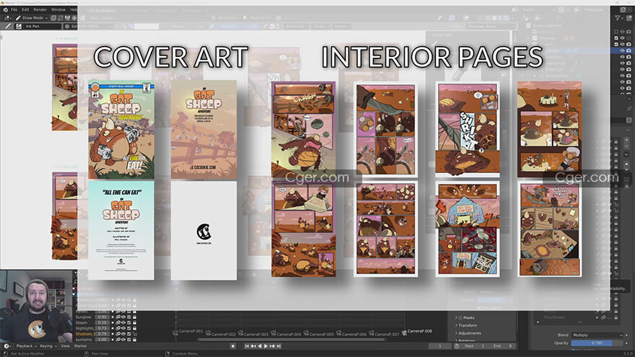Image resolution: width=635 pixels, height=357 pixels.
Task: Expand the Transform panel
Action: click(x=471, y=325)
